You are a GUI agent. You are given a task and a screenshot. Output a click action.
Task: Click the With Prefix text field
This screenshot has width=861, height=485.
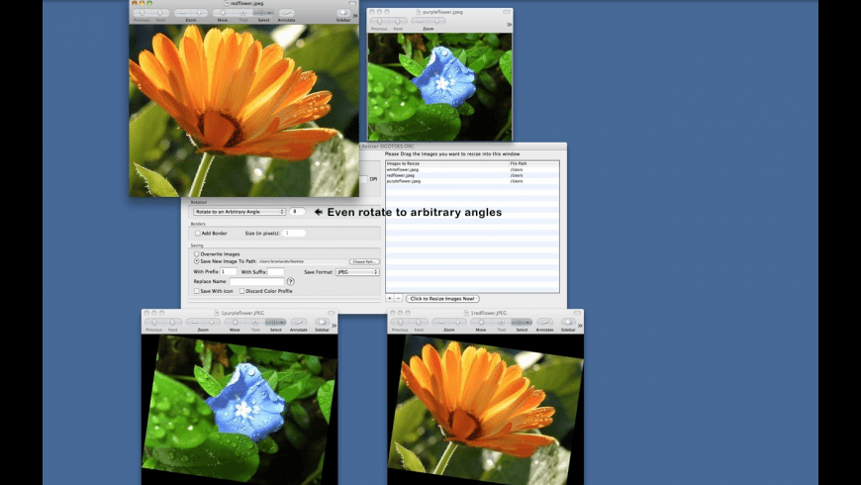click(x=228, y=271)
